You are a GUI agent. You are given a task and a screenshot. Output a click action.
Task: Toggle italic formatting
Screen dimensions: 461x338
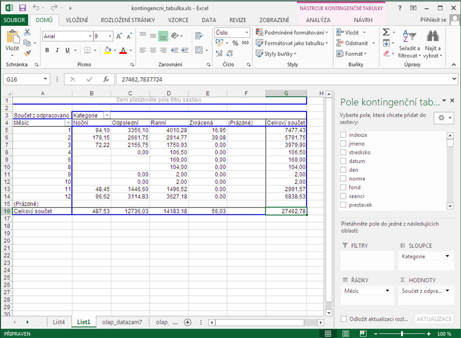pos(57,50)
